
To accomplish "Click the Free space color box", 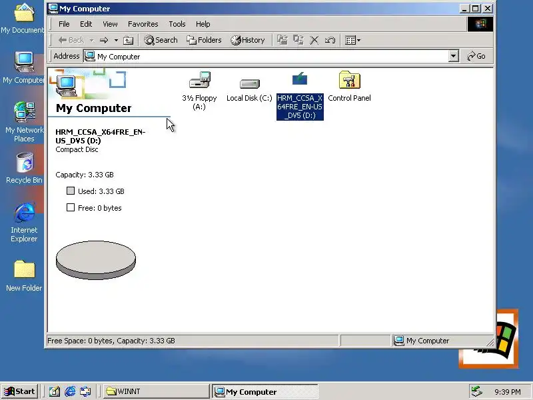I will click(71, 207).
